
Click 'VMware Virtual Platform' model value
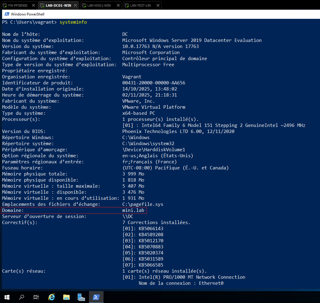154,107
